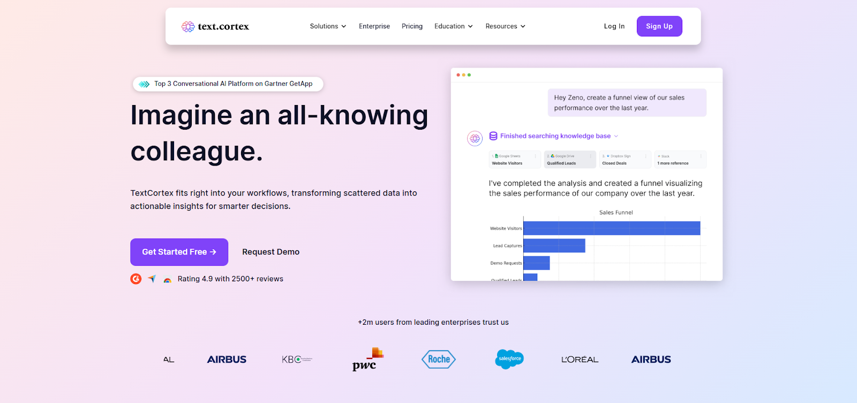Expand the Resources dropdown menu
The width and height of the screenshot is (857, 403).
[506, 26]
